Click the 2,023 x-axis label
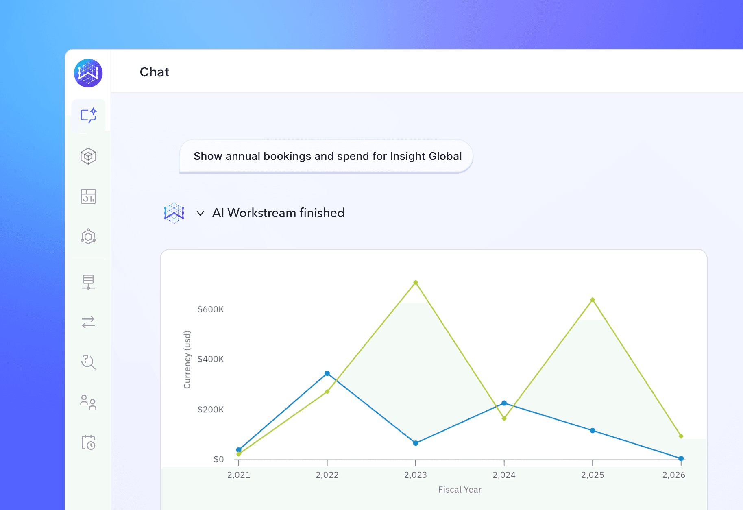Image resolution: width=743 pixels, height=510 pixels. tap(416, 475)
